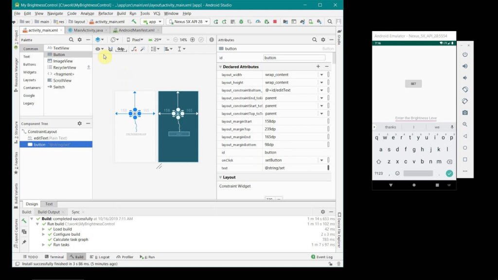Open the Logcat tool window
This screenshot has width=498, height=280.
pyautogui.click(x=100, y=257)
